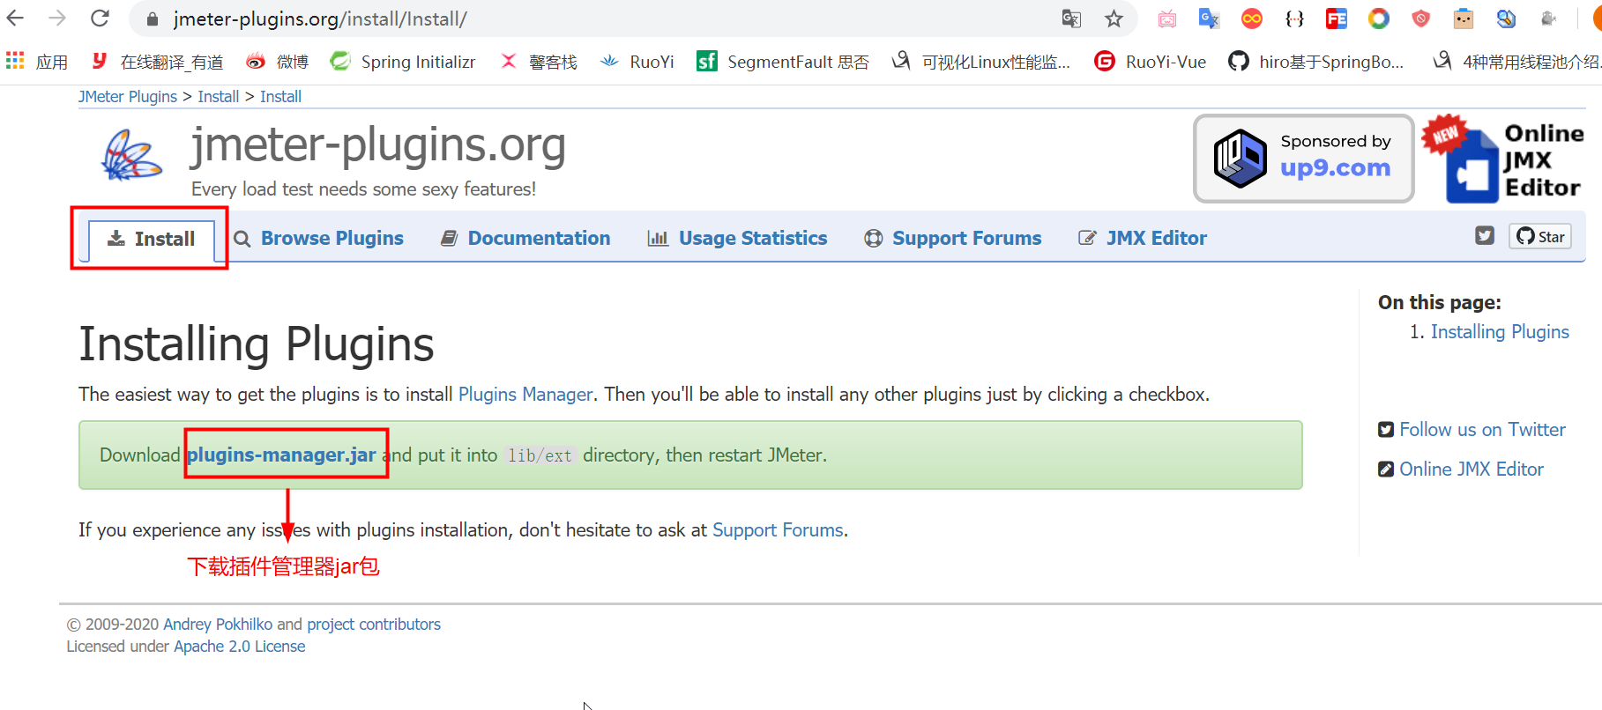Open the Weibo bookmark
The image size is (1602, 710).
click(x=277, y=61)
